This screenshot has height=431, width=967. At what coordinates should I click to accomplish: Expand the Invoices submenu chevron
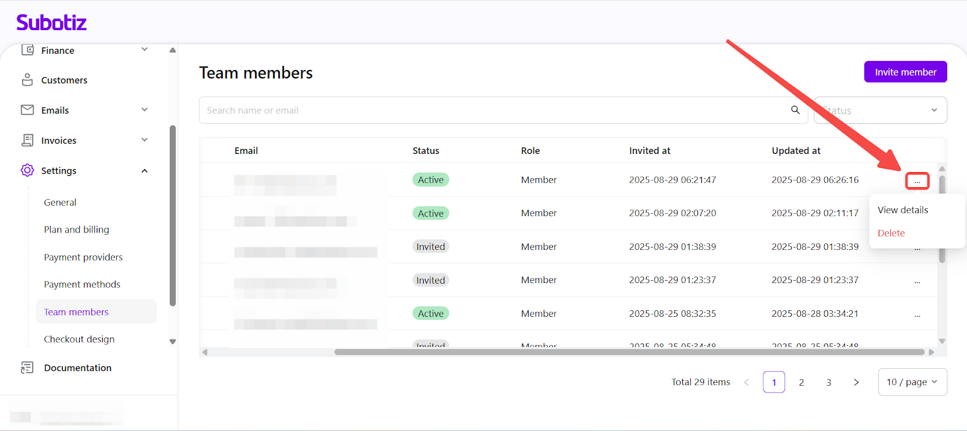tap(144, 140)
